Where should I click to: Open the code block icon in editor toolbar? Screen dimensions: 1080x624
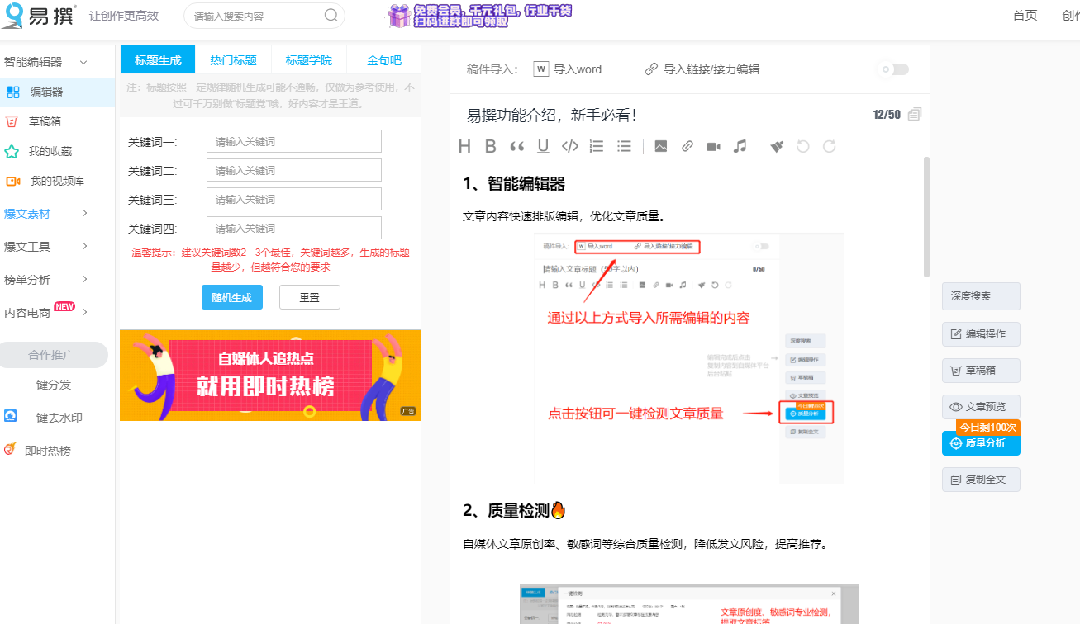click(x=569, y=146)
